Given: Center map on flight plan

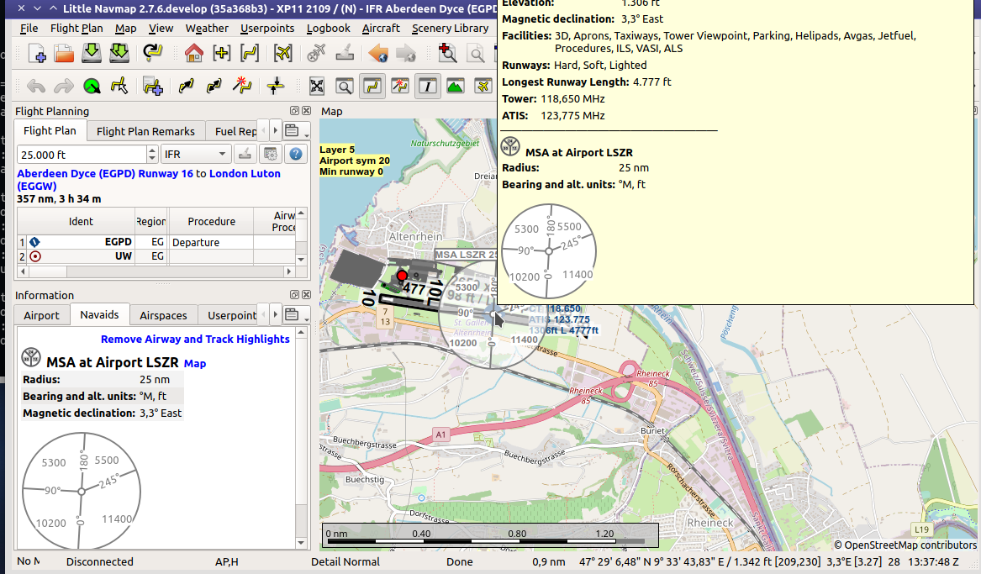Looking at the screenshot, I should click(249, 53).
